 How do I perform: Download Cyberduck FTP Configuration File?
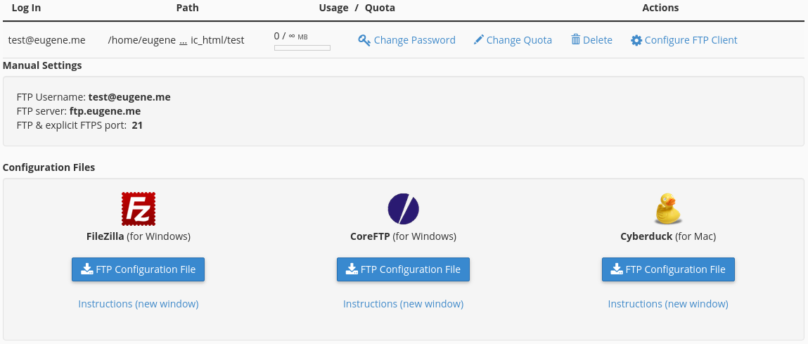[668, 269]
